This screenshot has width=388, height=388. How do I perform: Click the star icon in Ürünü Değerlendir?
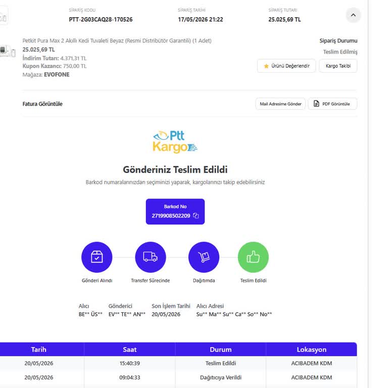point(266,66)
